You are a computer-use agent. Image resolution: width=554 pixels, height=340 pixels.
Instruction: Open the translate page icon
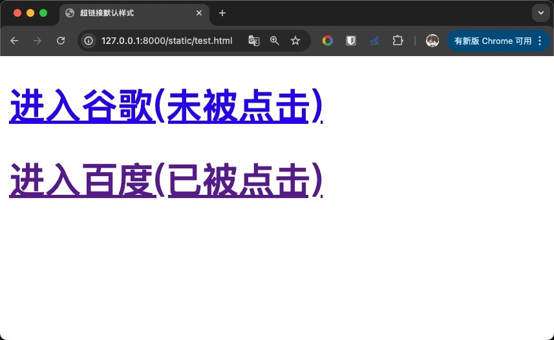point(253,41)
